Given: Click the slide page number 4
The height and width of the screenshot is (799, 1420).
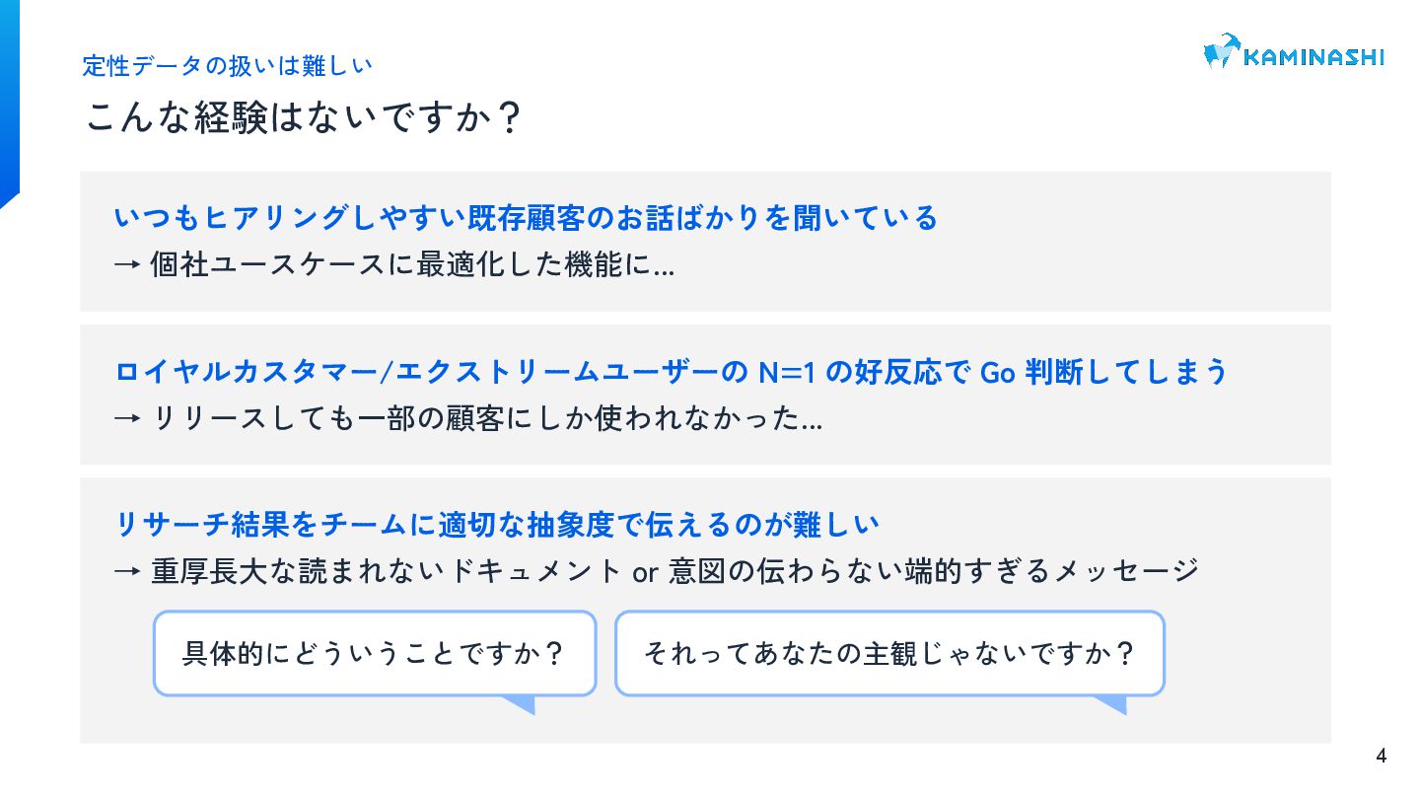Looking at the screenshot, I should [1381, 757].
